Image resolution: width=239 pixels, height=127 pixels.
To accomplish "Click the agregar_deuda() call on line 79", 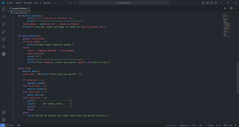I will point(37,83).
